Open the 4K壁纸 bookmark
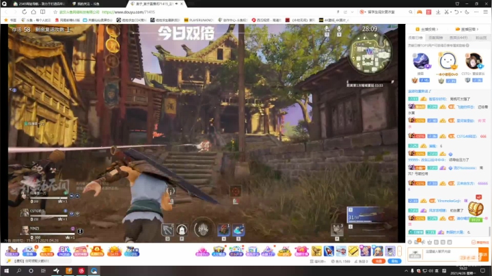Viewport: 492px width, 276px height. [x=333, y=20]
